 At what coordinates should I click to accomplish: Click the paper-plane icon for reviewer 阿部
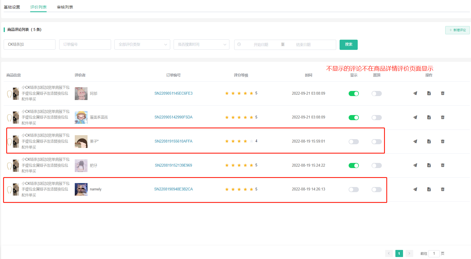(415, 93)
